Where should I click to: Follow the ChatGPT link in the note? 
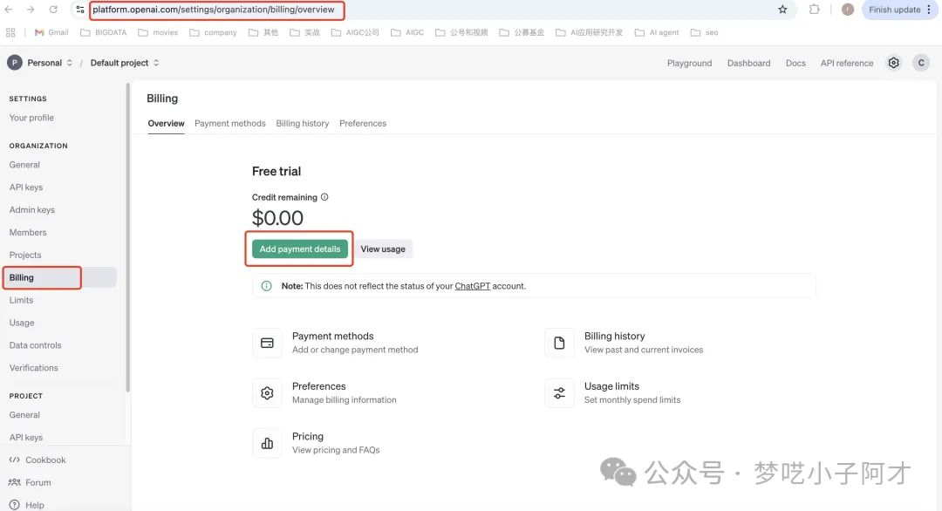pos(472,286)
